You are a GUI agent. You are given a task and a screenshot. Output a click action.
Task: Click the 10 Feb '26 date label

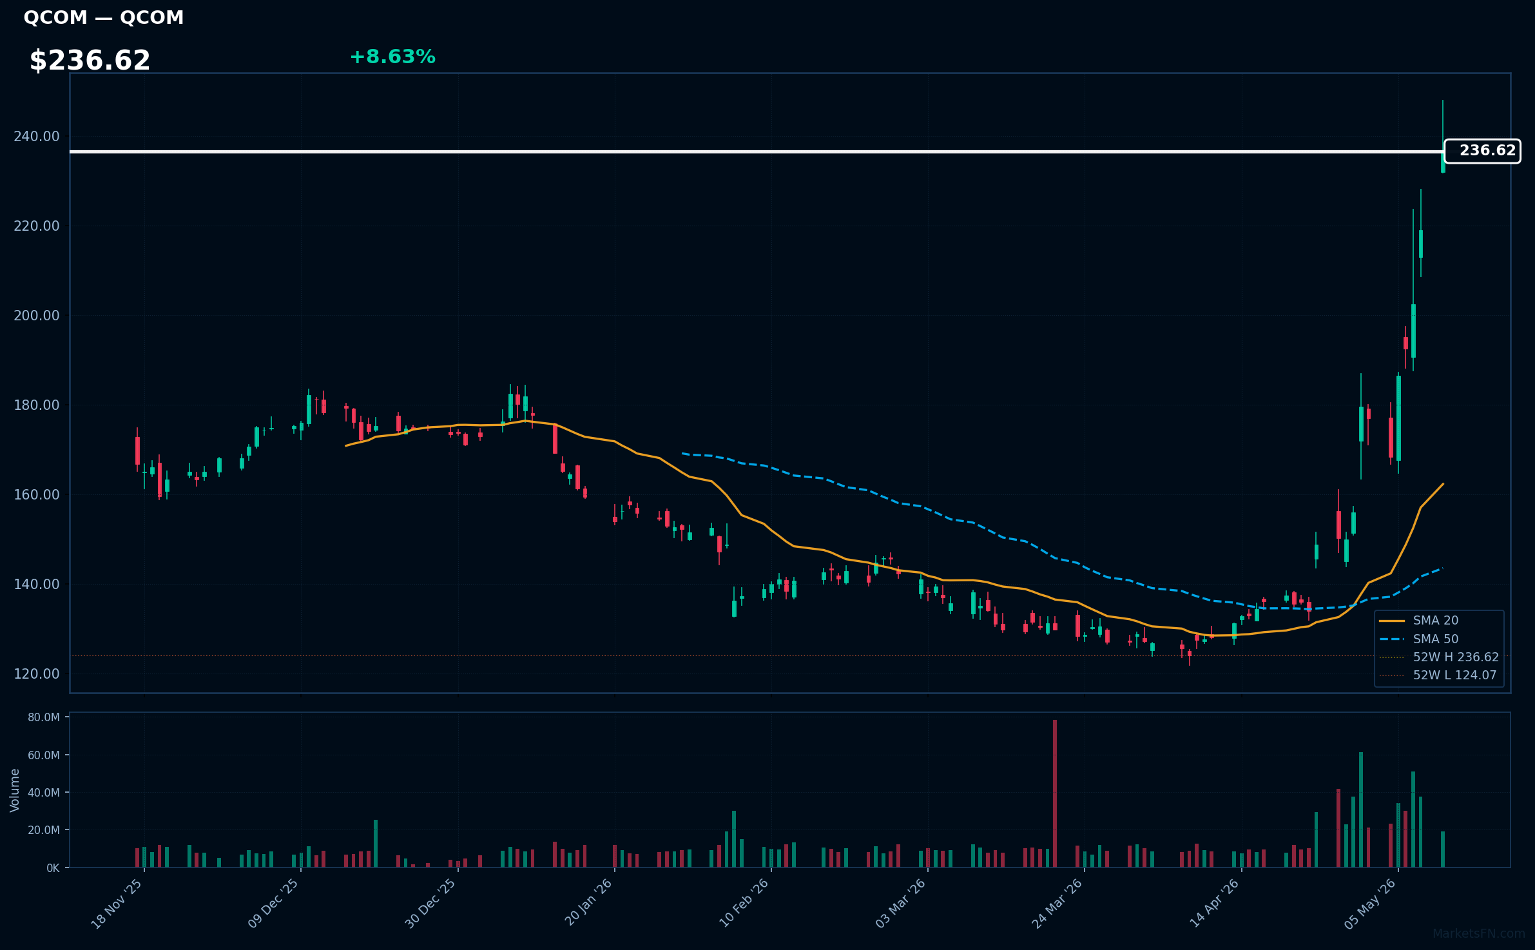coord(744,903)
